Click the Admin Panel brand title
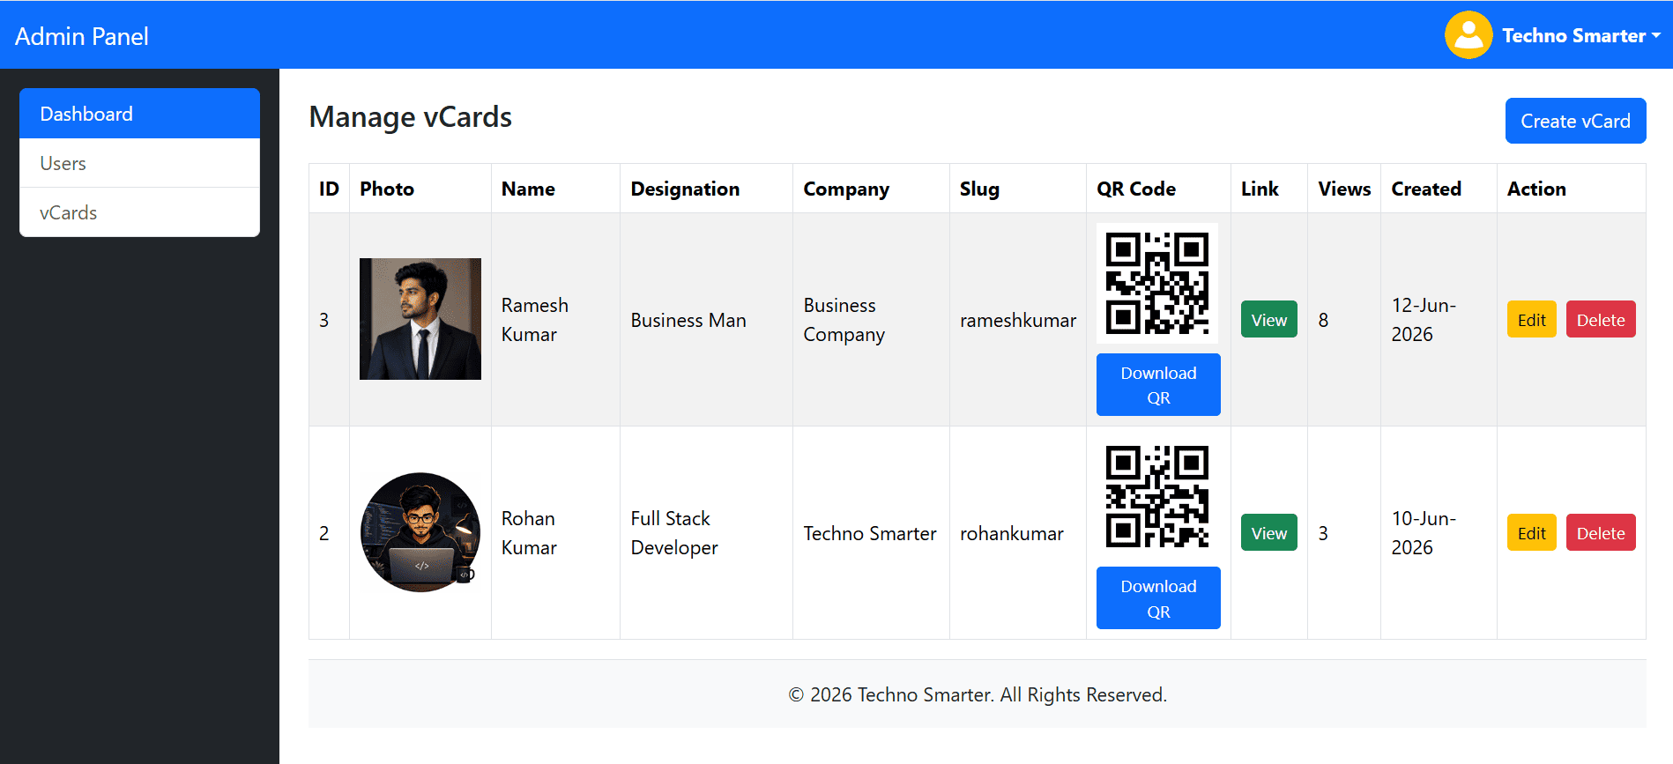The height and width of the screenshot is (764, 1673). click(x=82, y=36)
